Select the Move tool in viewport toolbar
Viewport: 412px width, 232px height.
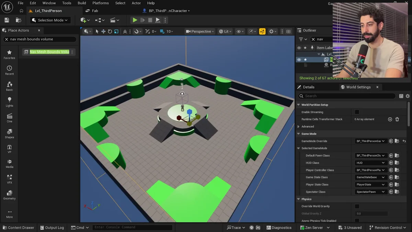pos(103,31)
